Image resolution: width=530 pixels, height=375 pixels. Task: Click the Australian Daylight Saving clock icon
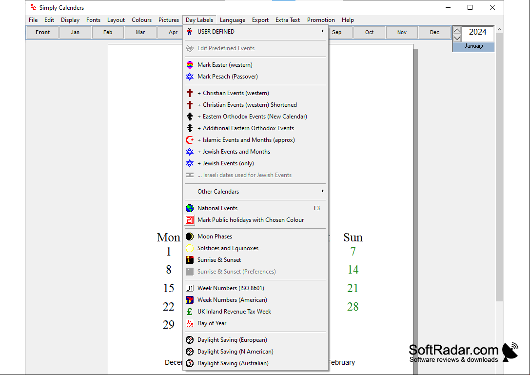point(190,363)
